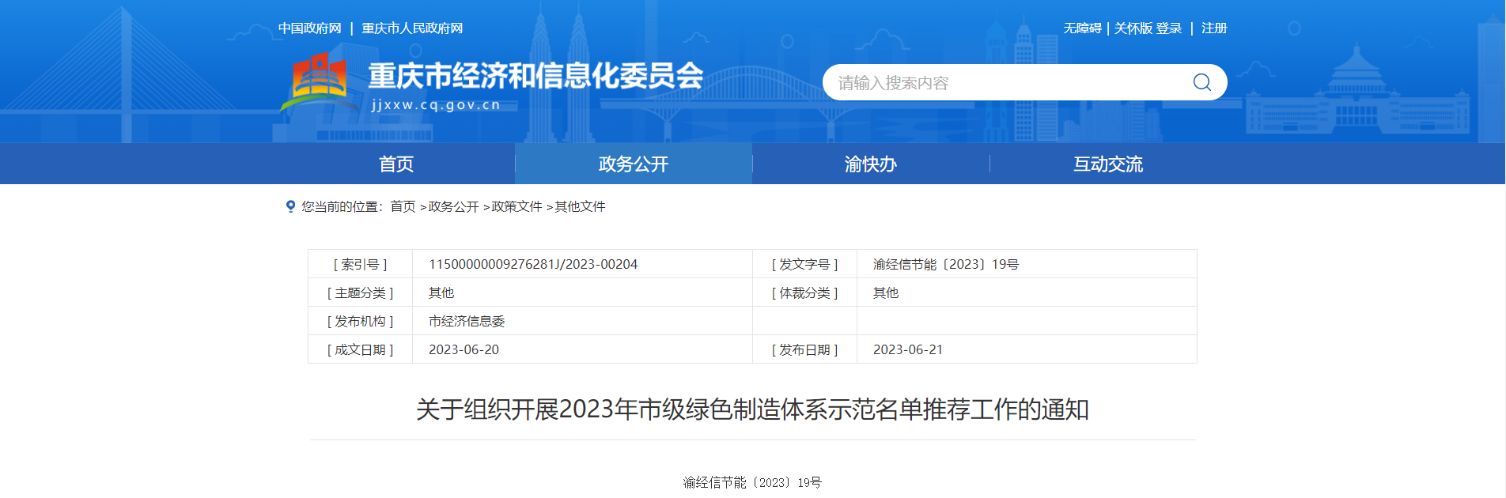Click the magnifier search icon

pyautogui.click(x=1201, y=82)
